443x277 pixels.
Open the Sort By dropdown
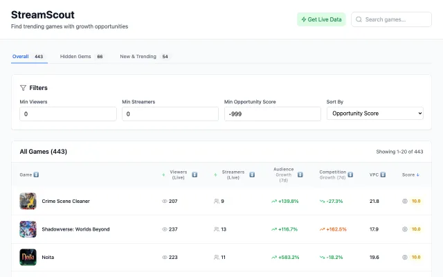[375, 114]
